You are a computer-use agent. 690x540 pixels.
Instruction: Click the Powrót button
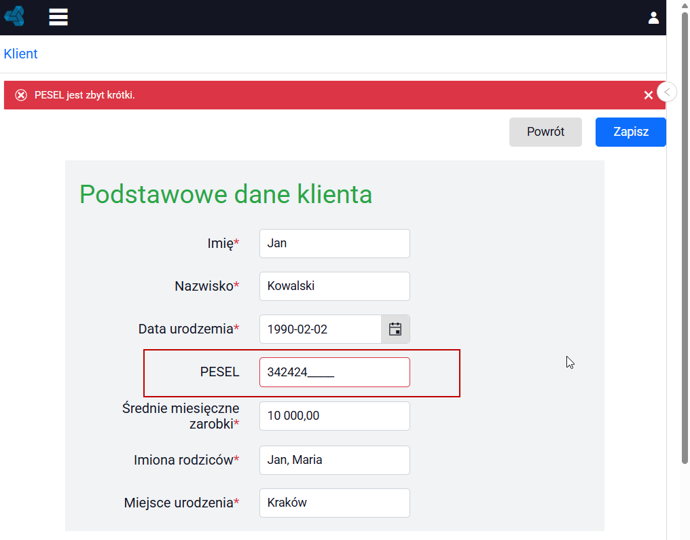coord(545,132)
